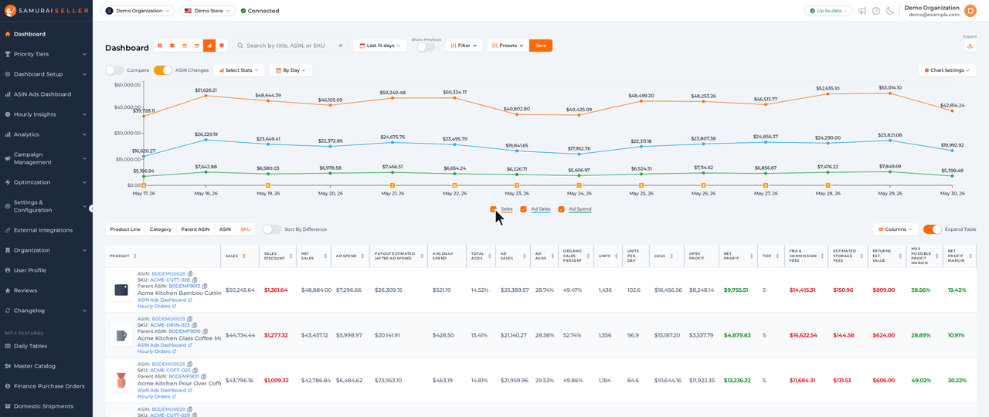This screenshot has height=417, width=989.
Task: Sort table by Sales column arrows
Action: (x=244, y=256)
